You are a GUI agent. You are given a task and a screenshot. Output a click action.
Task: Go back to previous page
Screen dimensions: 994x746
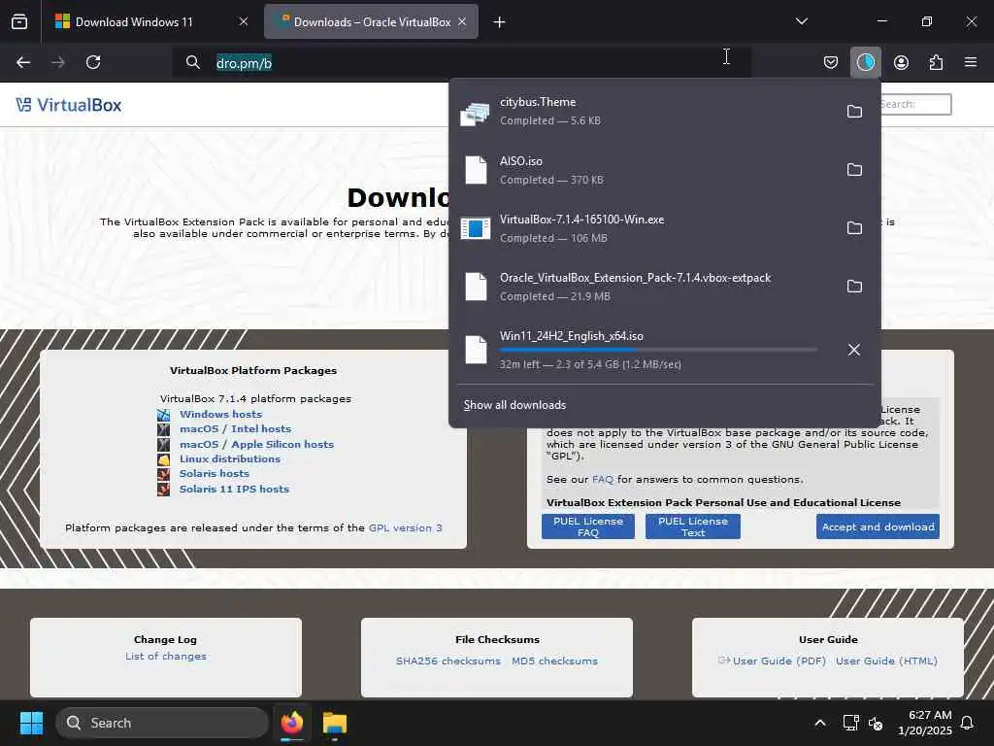pyautogui.click(x=23, y=62)
